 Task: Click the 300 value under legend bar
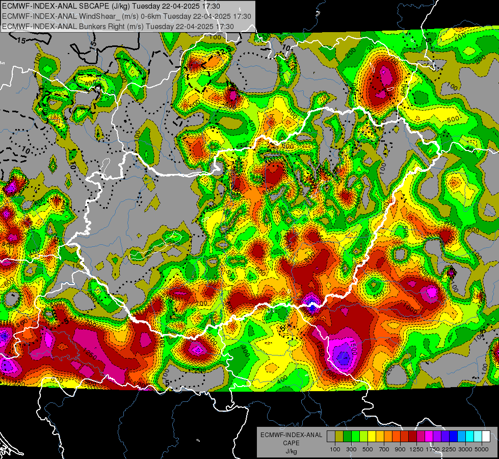[351, 449]
